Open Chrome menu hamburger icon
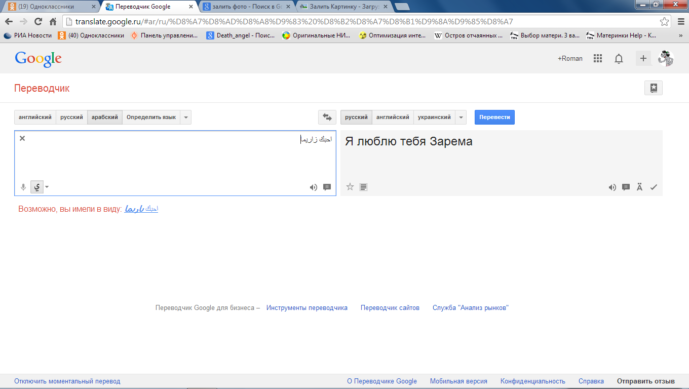 [x=680, y=22]
